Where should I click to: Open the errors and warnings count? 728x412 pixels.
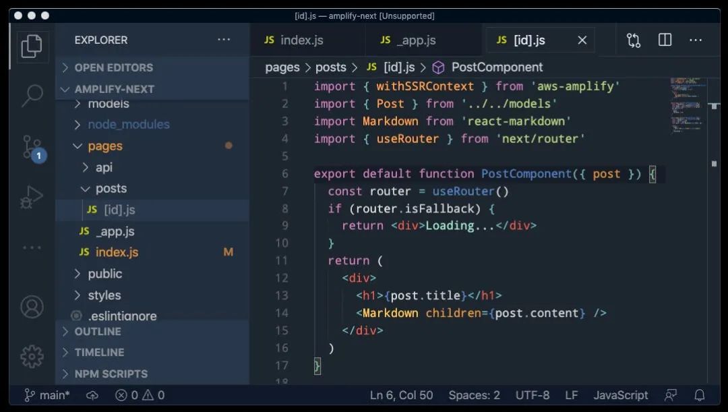click(140, 395)
